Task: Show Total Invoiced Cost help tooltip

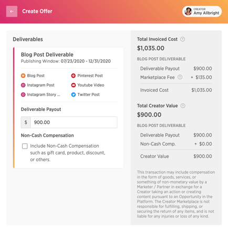Action: point(182,39)
